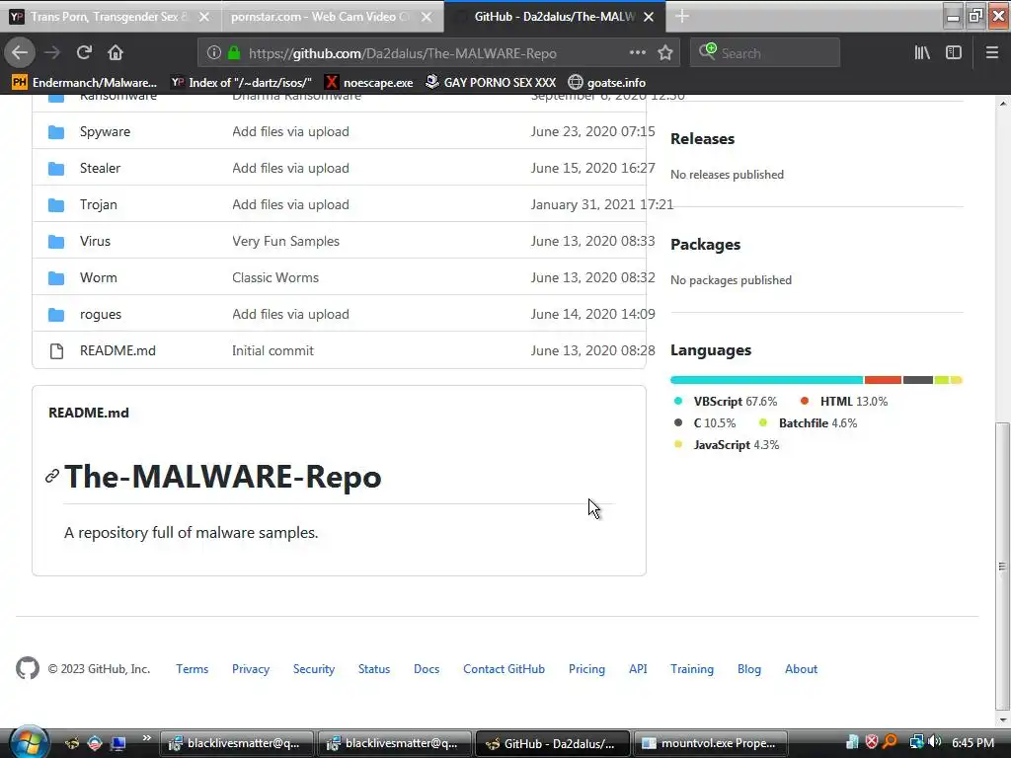This screenshot has height=758, width=1011.
Task: Click the volume speaker tray icon
Action: 934,742
